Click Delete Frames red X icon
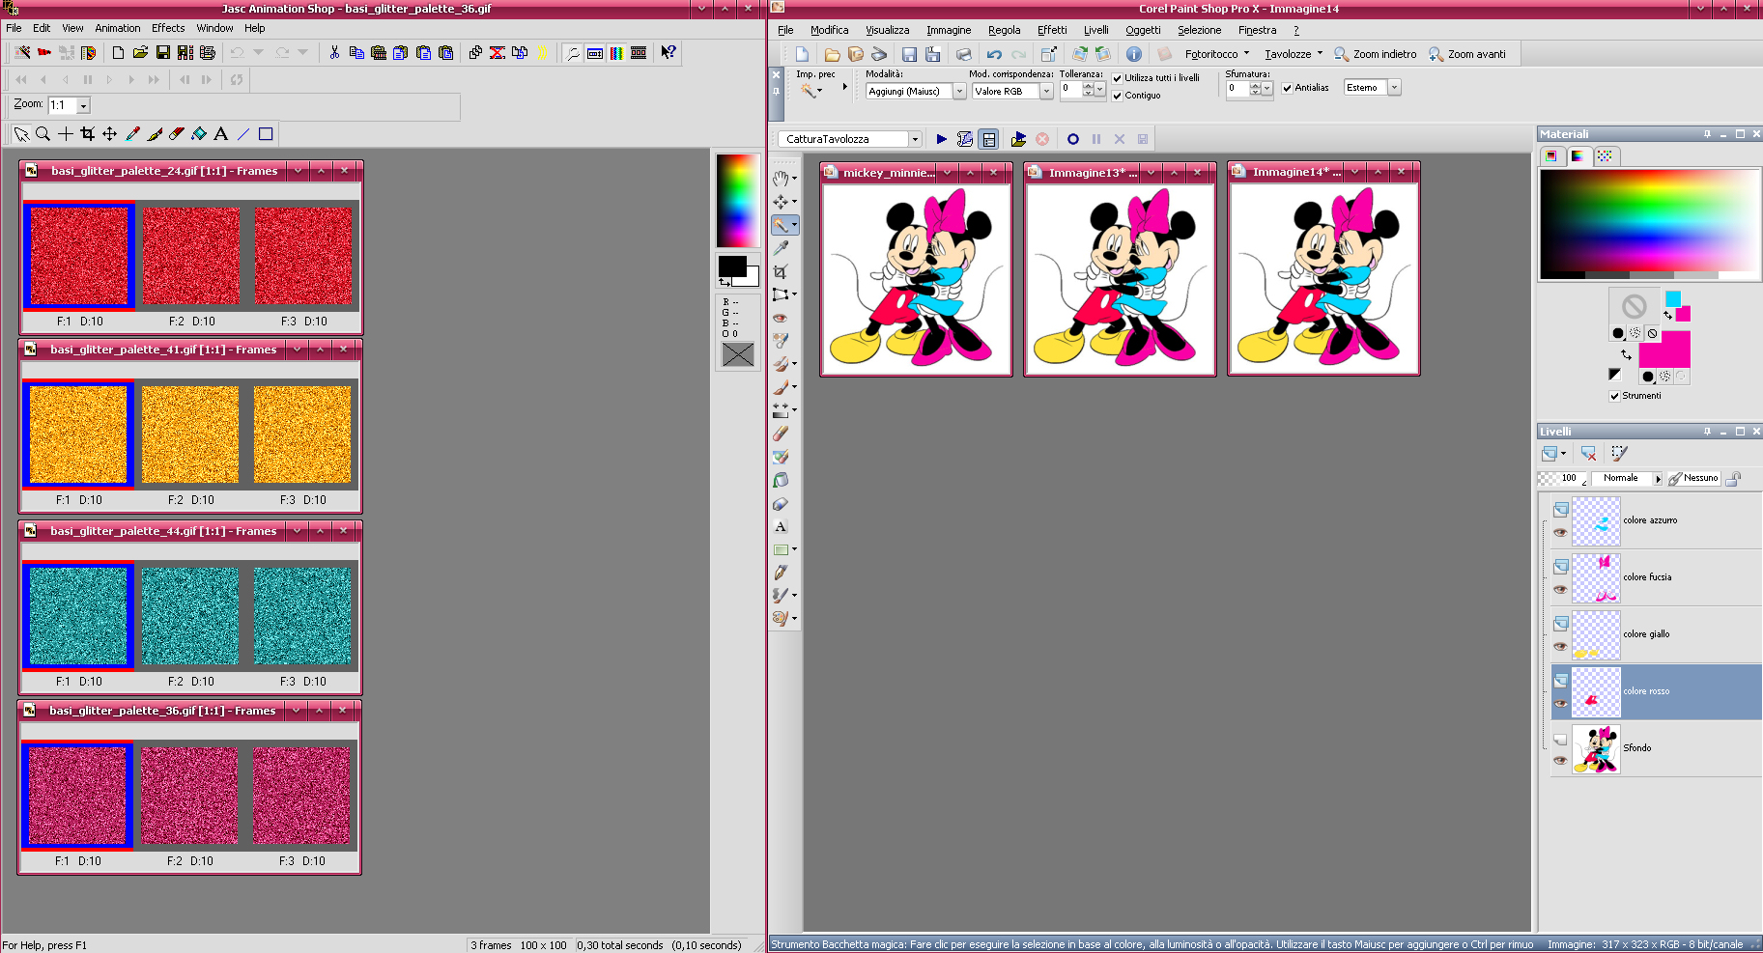Image resolution: width=1763 pixels, height=953 pixels. coord(498,53)
